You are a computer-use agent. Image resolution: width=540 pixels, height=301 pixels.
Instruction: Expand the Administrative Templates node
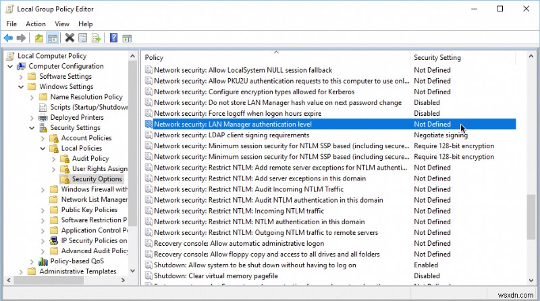click(x=21, y=271)
